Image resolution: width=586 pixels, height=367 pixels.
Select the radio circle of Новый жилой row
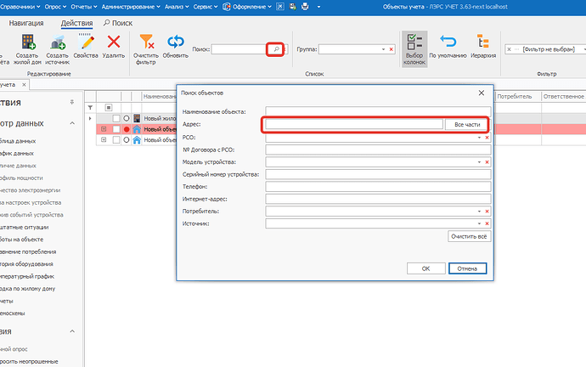pyautogui.click(x=127, y=118)
